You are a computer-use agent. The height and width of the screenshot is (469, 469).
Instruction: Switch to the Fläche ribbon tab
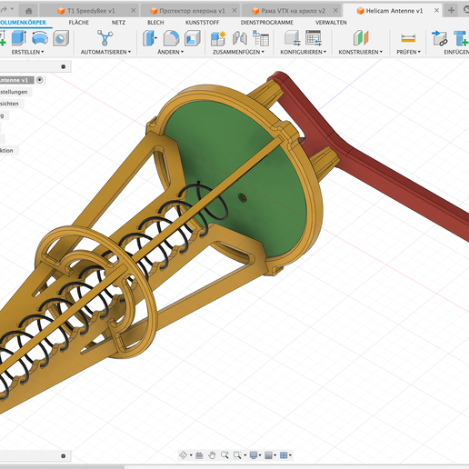coord(79,23)
